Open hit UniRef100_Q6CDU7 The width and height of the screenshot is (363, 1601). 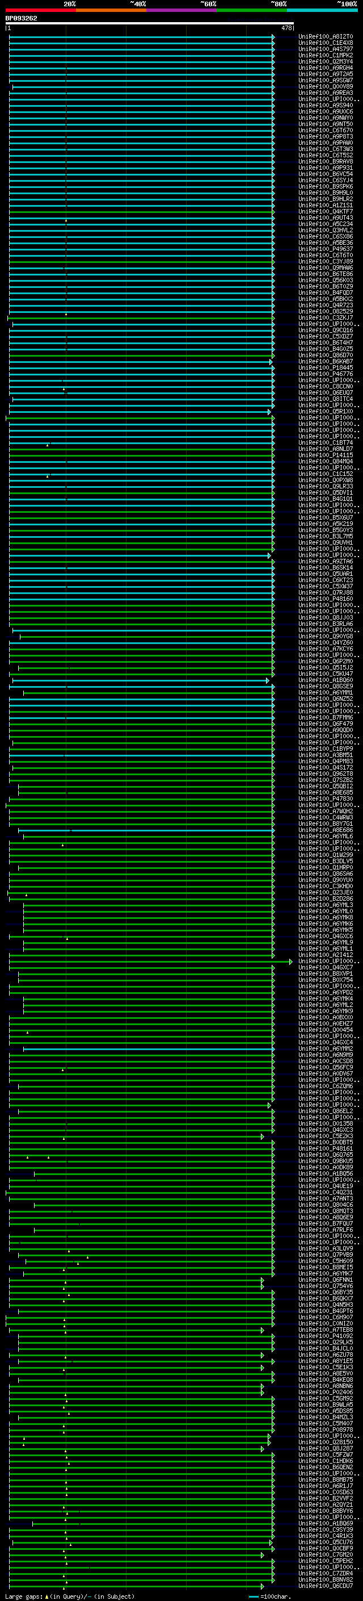pos(325,1586)
